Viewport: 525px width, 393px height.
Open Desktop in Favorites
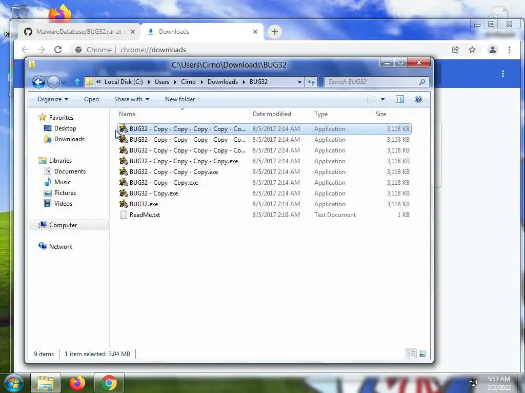(65, 128)
